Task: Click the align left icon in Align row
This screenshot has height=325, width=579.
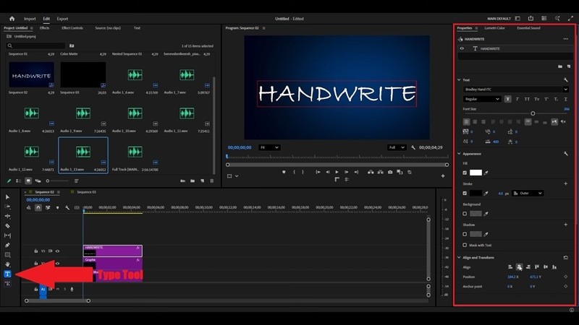Action: [510, 267]
